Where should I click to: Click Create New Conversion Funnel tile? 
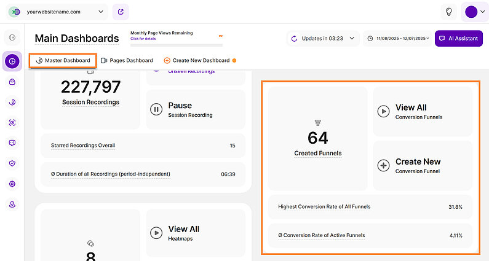[422, 166]
